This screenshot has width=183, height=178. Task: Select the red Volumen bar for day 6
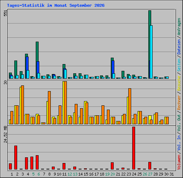37,162
